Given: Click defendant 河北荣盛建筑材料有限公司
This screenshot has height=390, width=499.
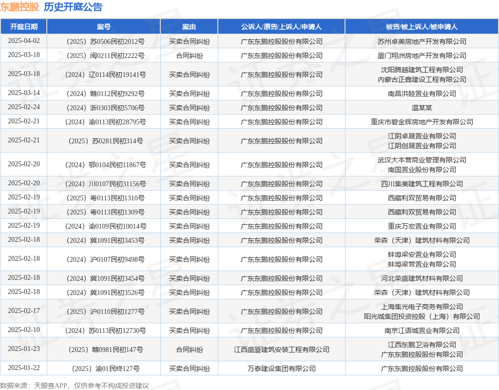Looking at the screenshot, I should (x=422, y=278).
